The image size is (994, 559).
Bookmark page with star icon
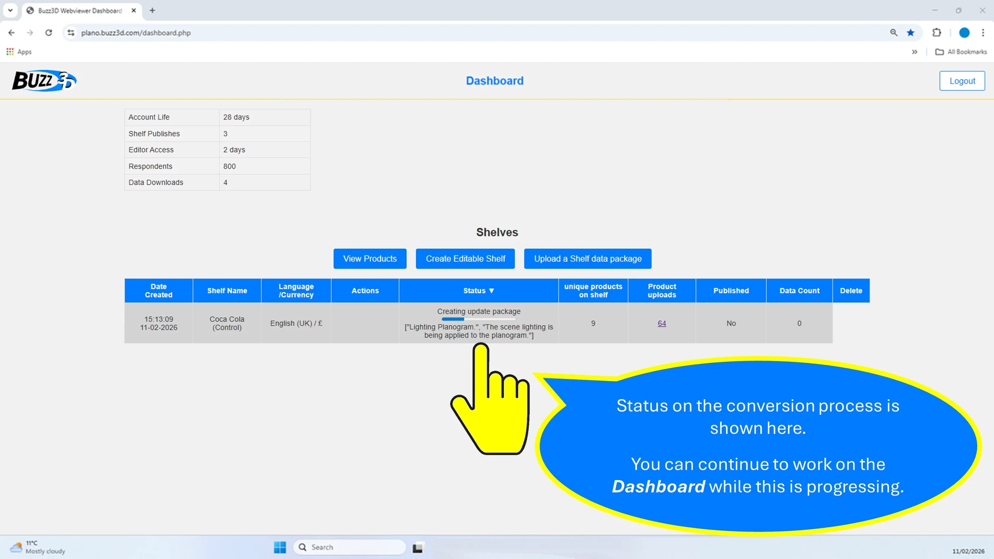[911, 33]
